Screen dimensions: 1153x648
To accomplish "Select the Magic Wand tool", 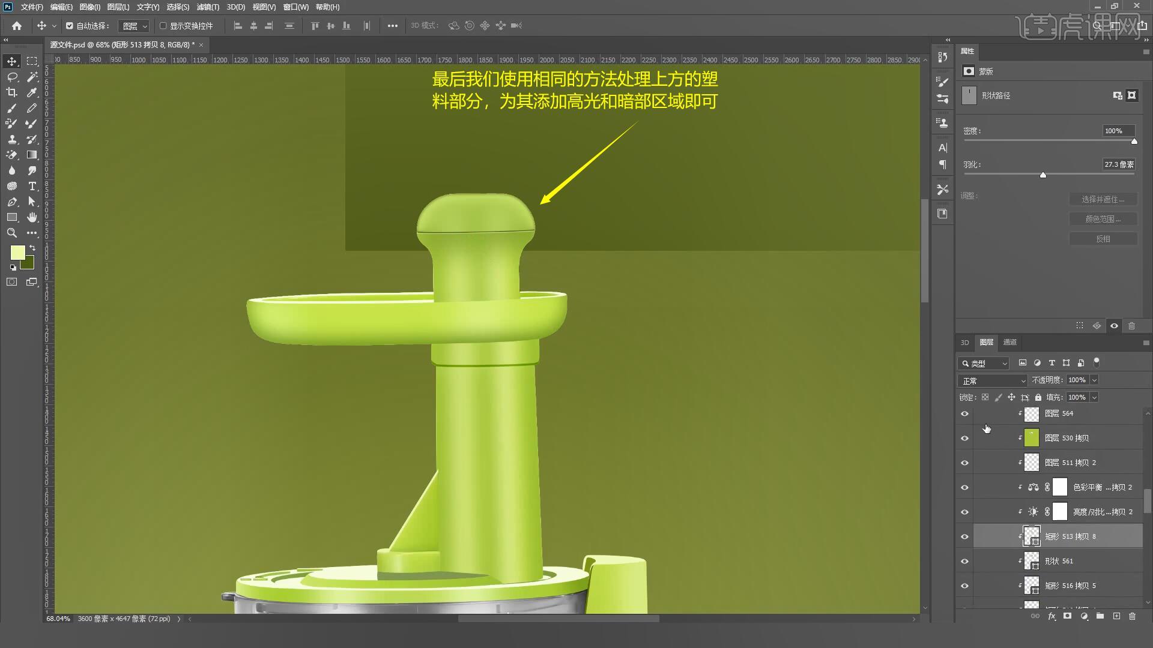I will click(x=32, y=77).
